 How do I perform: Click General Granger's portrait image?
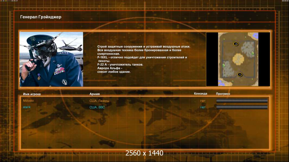click(52, 59)
